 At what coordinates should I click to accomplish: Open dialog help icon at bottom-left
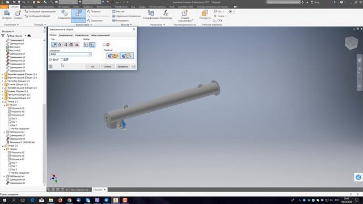tap(50, 67)
